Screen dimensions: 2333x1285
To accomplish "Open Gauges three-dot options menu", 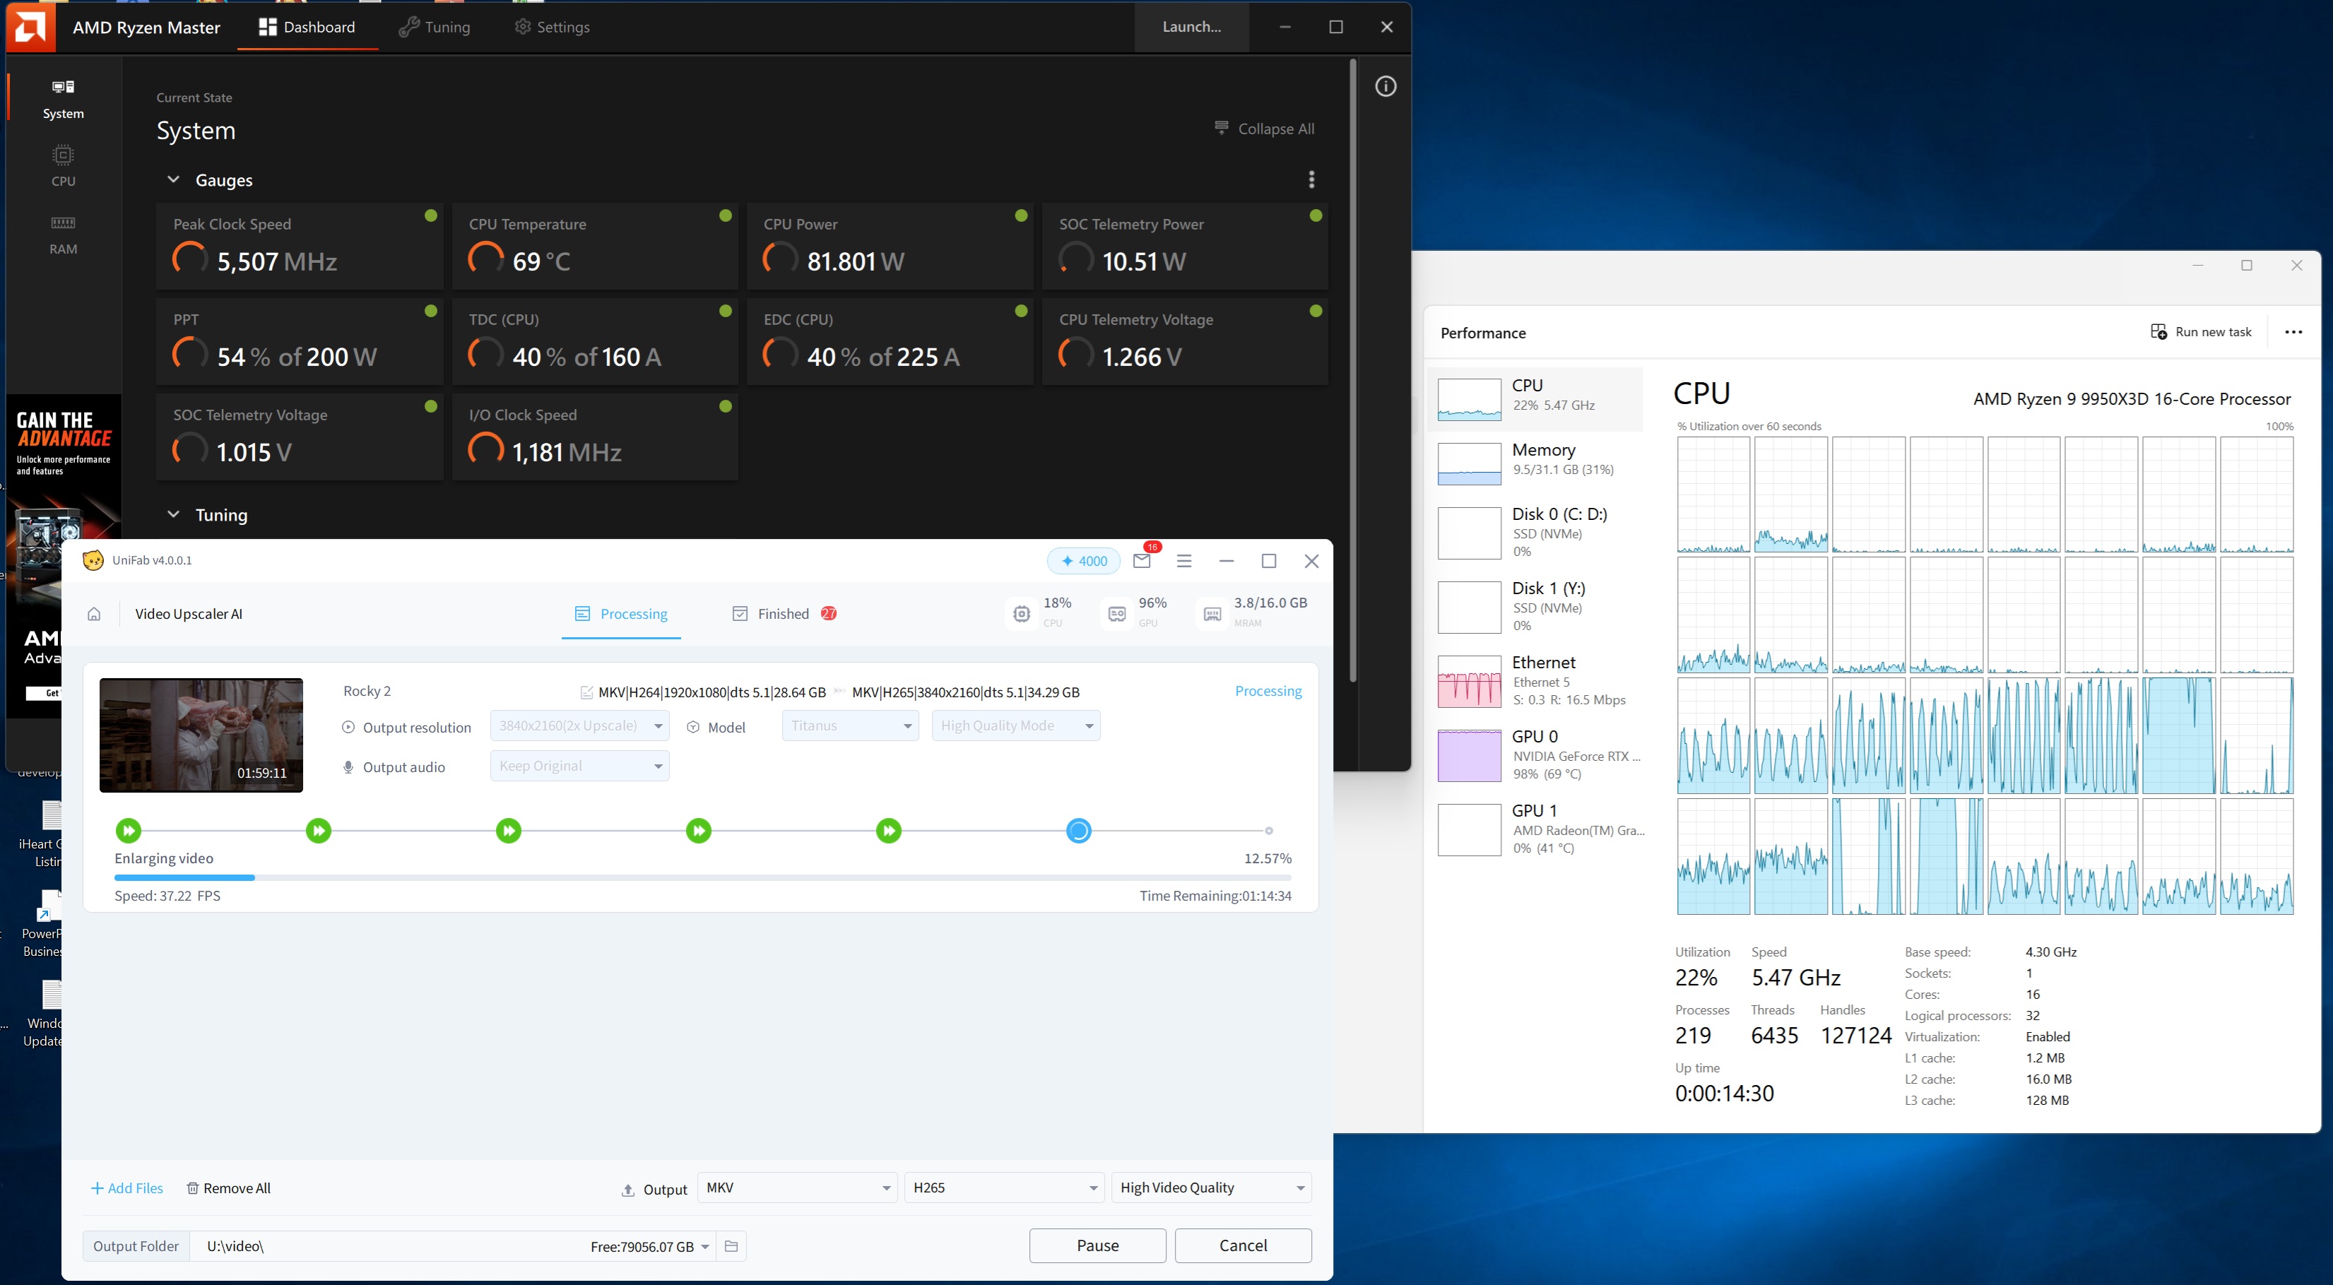I will click(x=1311, y=179).
